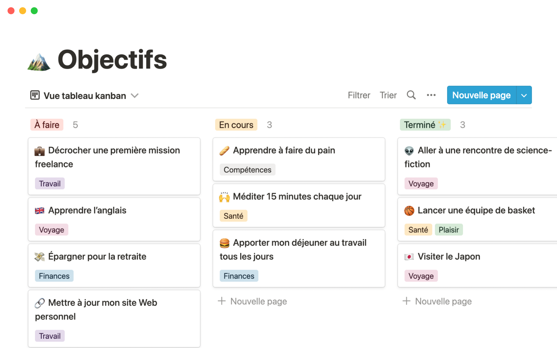The width and height of the screenshot is (557, 348).
Task: Open the Méditer 15 minutes chaque jour card
Action: (297, 197)
